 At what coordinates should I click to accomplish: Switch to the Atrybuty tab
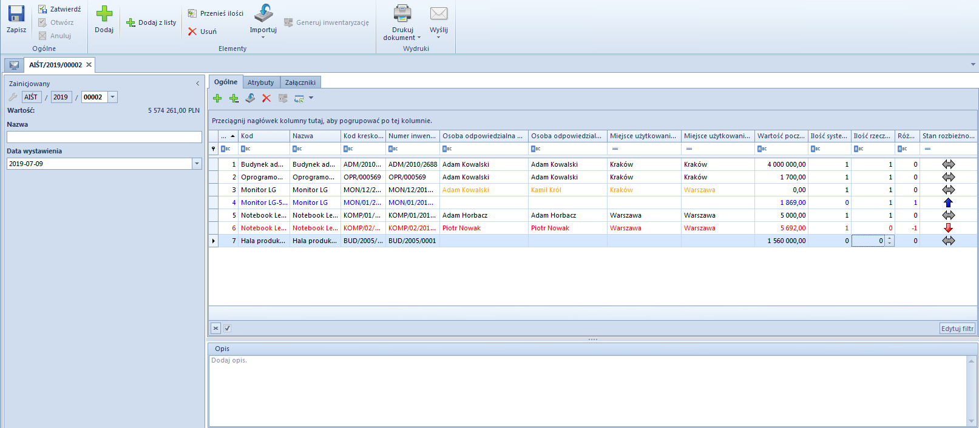pos(261,82)
